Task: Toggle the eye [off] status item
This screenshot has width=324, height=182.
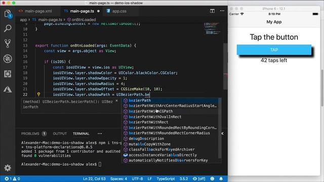Action: [x=199, y=178]
